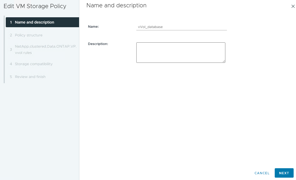Screen dimensions: 296x180
Task: Click the "Name and description" page heading
Action: (116, 5)
